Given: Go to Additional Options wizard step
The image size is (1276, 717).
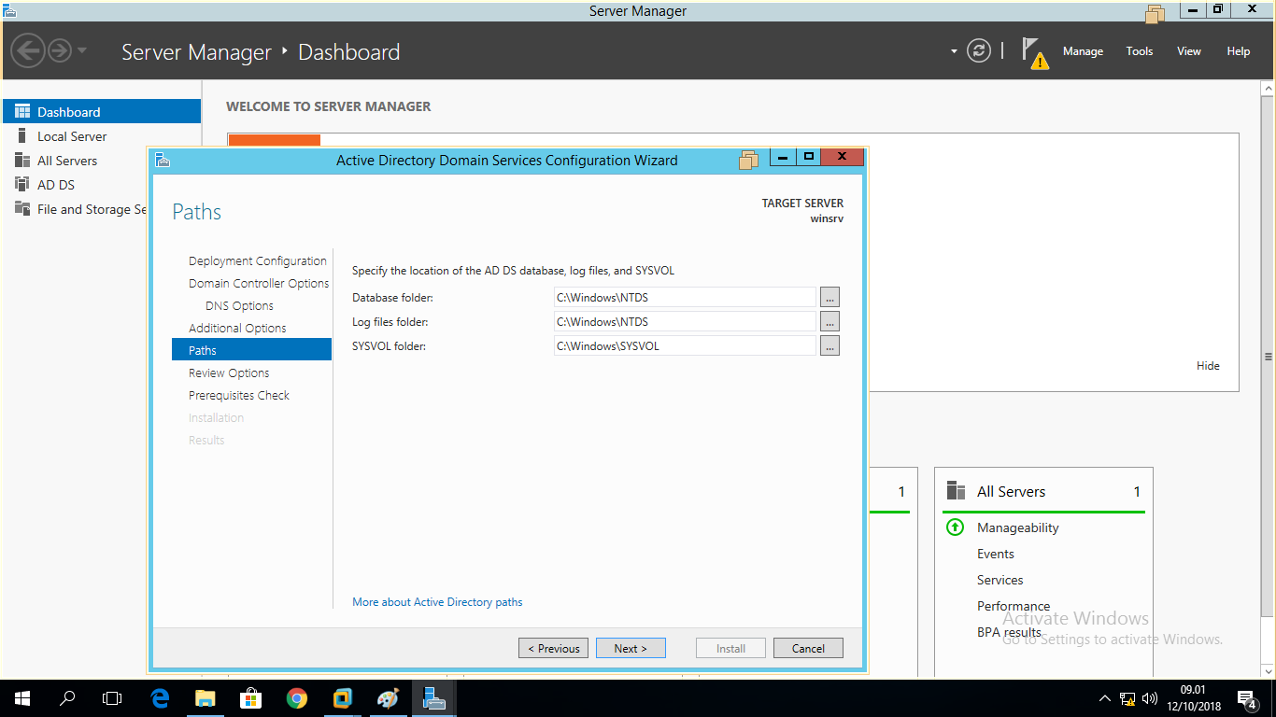Looking at the screenshot, I should [237, 328].
